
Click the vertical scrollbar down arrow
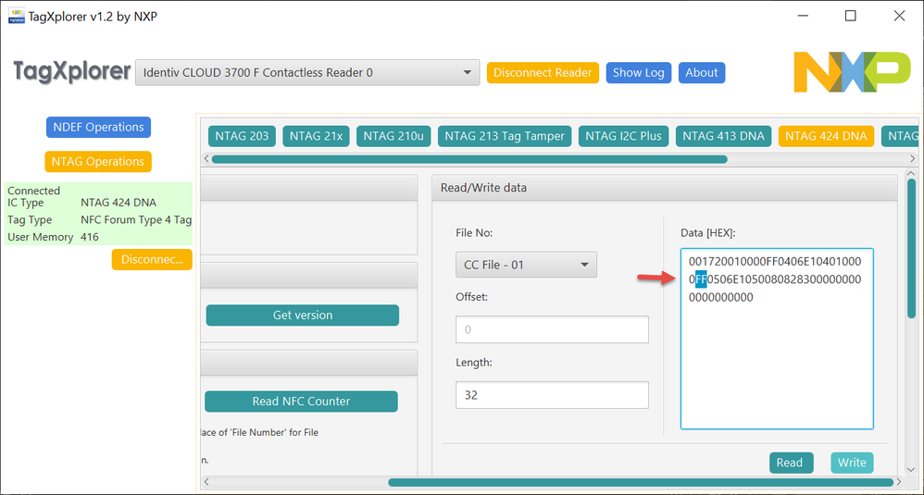pyautogui.click(x=912, y=470)
